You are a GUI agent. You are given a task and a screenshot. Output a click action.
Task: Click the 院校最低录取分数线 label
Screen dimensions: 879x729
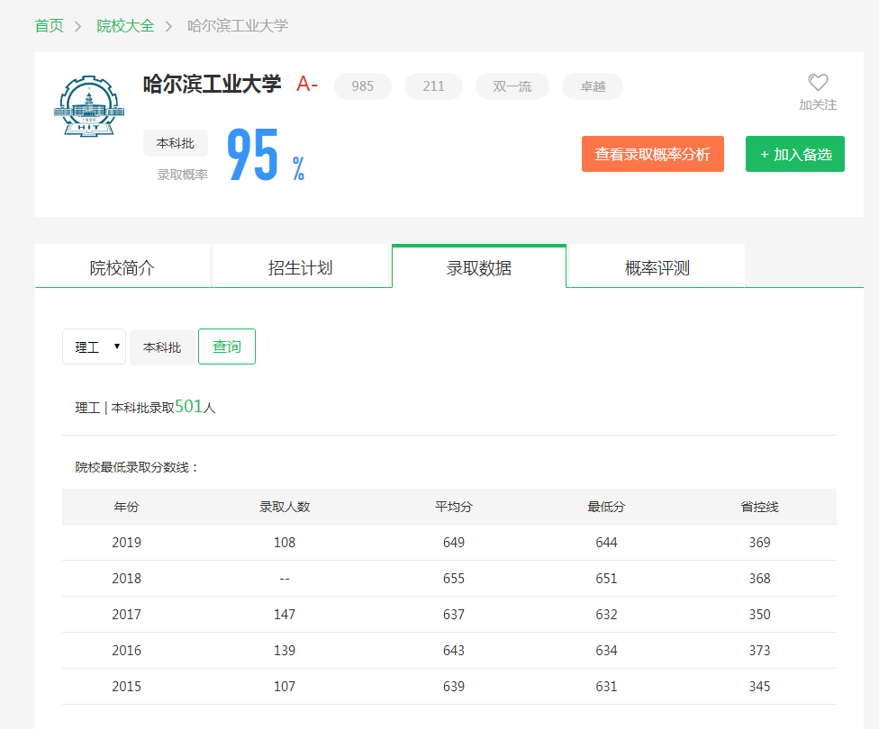tap(137, 467)
